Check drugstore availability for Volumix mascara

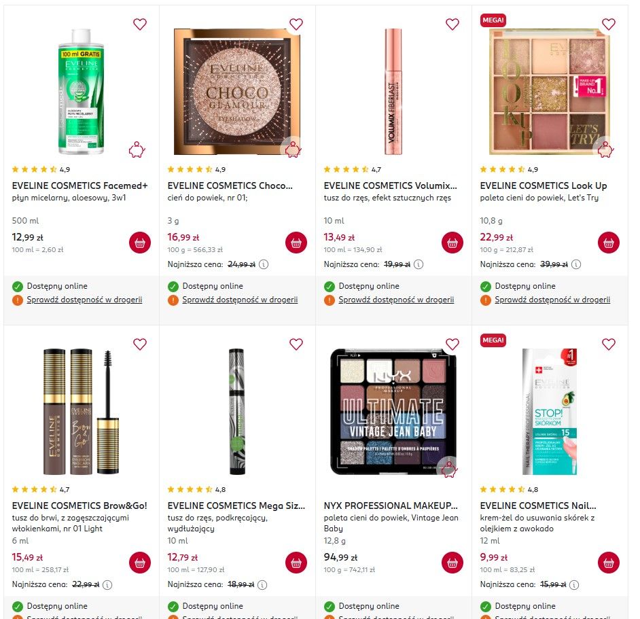(x=396, y=300)
